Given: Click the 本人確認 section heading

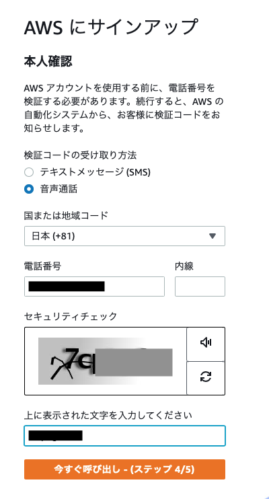Looking at the screenshot, I should pyautogui.click(x=48, y=61).
